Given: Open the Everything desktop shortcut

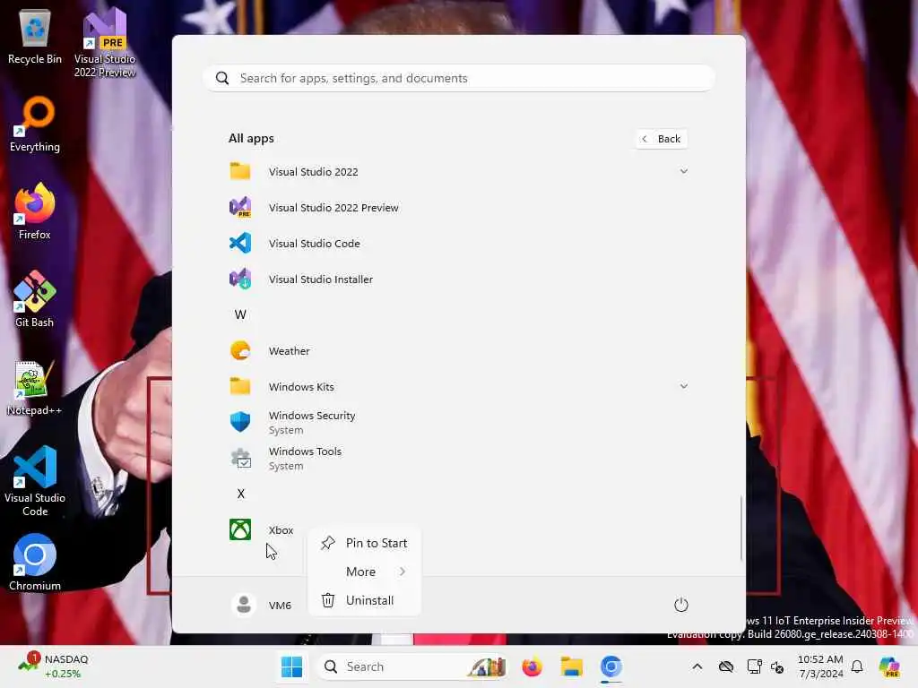Looking at the screenshot, I should [x=35, y=125].
